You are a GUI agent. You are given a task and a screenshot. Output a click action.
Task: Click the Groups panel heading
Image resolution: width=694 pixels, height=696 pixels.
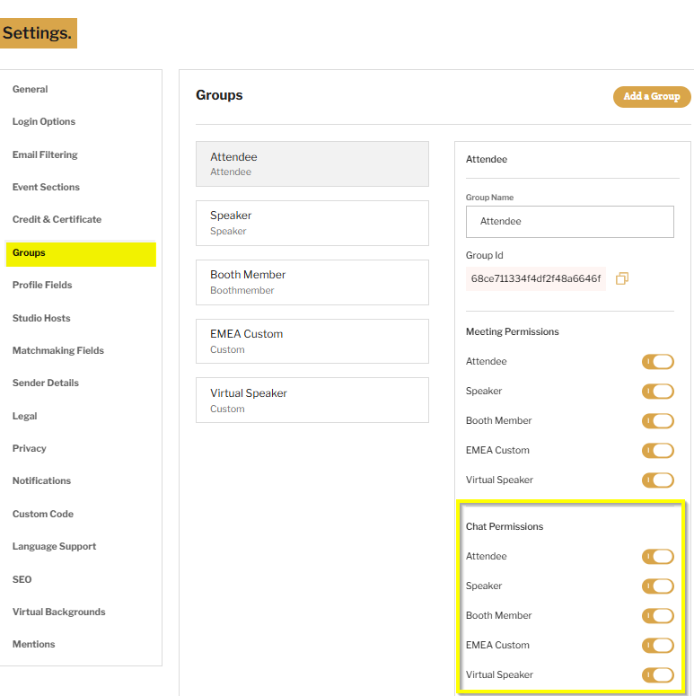click(x=219, y=95)
